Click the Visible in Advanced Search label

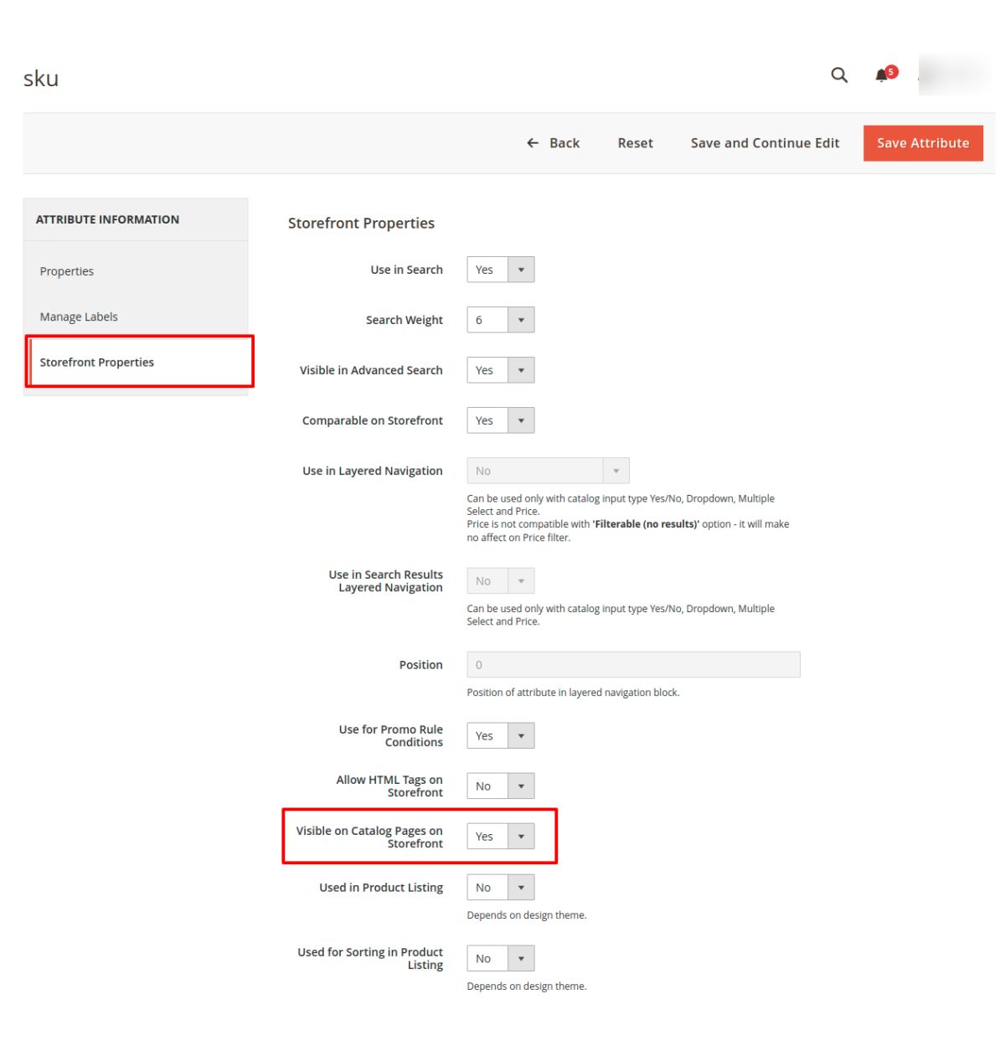point(371,370)
